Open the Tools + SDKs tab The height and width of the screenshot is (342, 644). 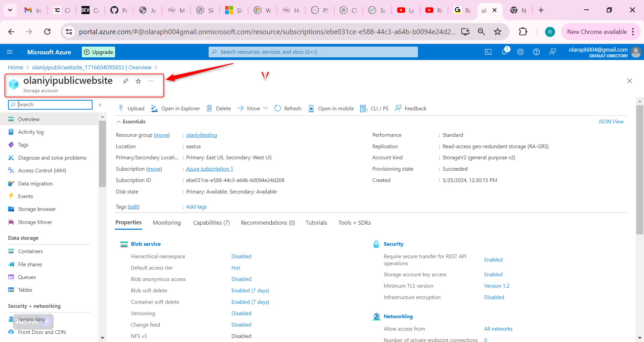(355, 223)
